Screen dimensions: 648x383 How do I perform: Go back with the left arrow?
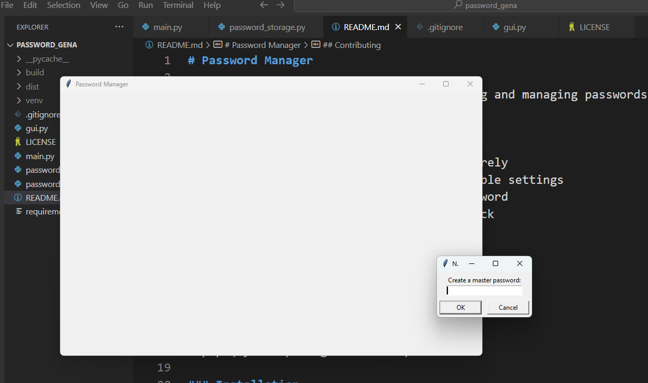point(264,5)
